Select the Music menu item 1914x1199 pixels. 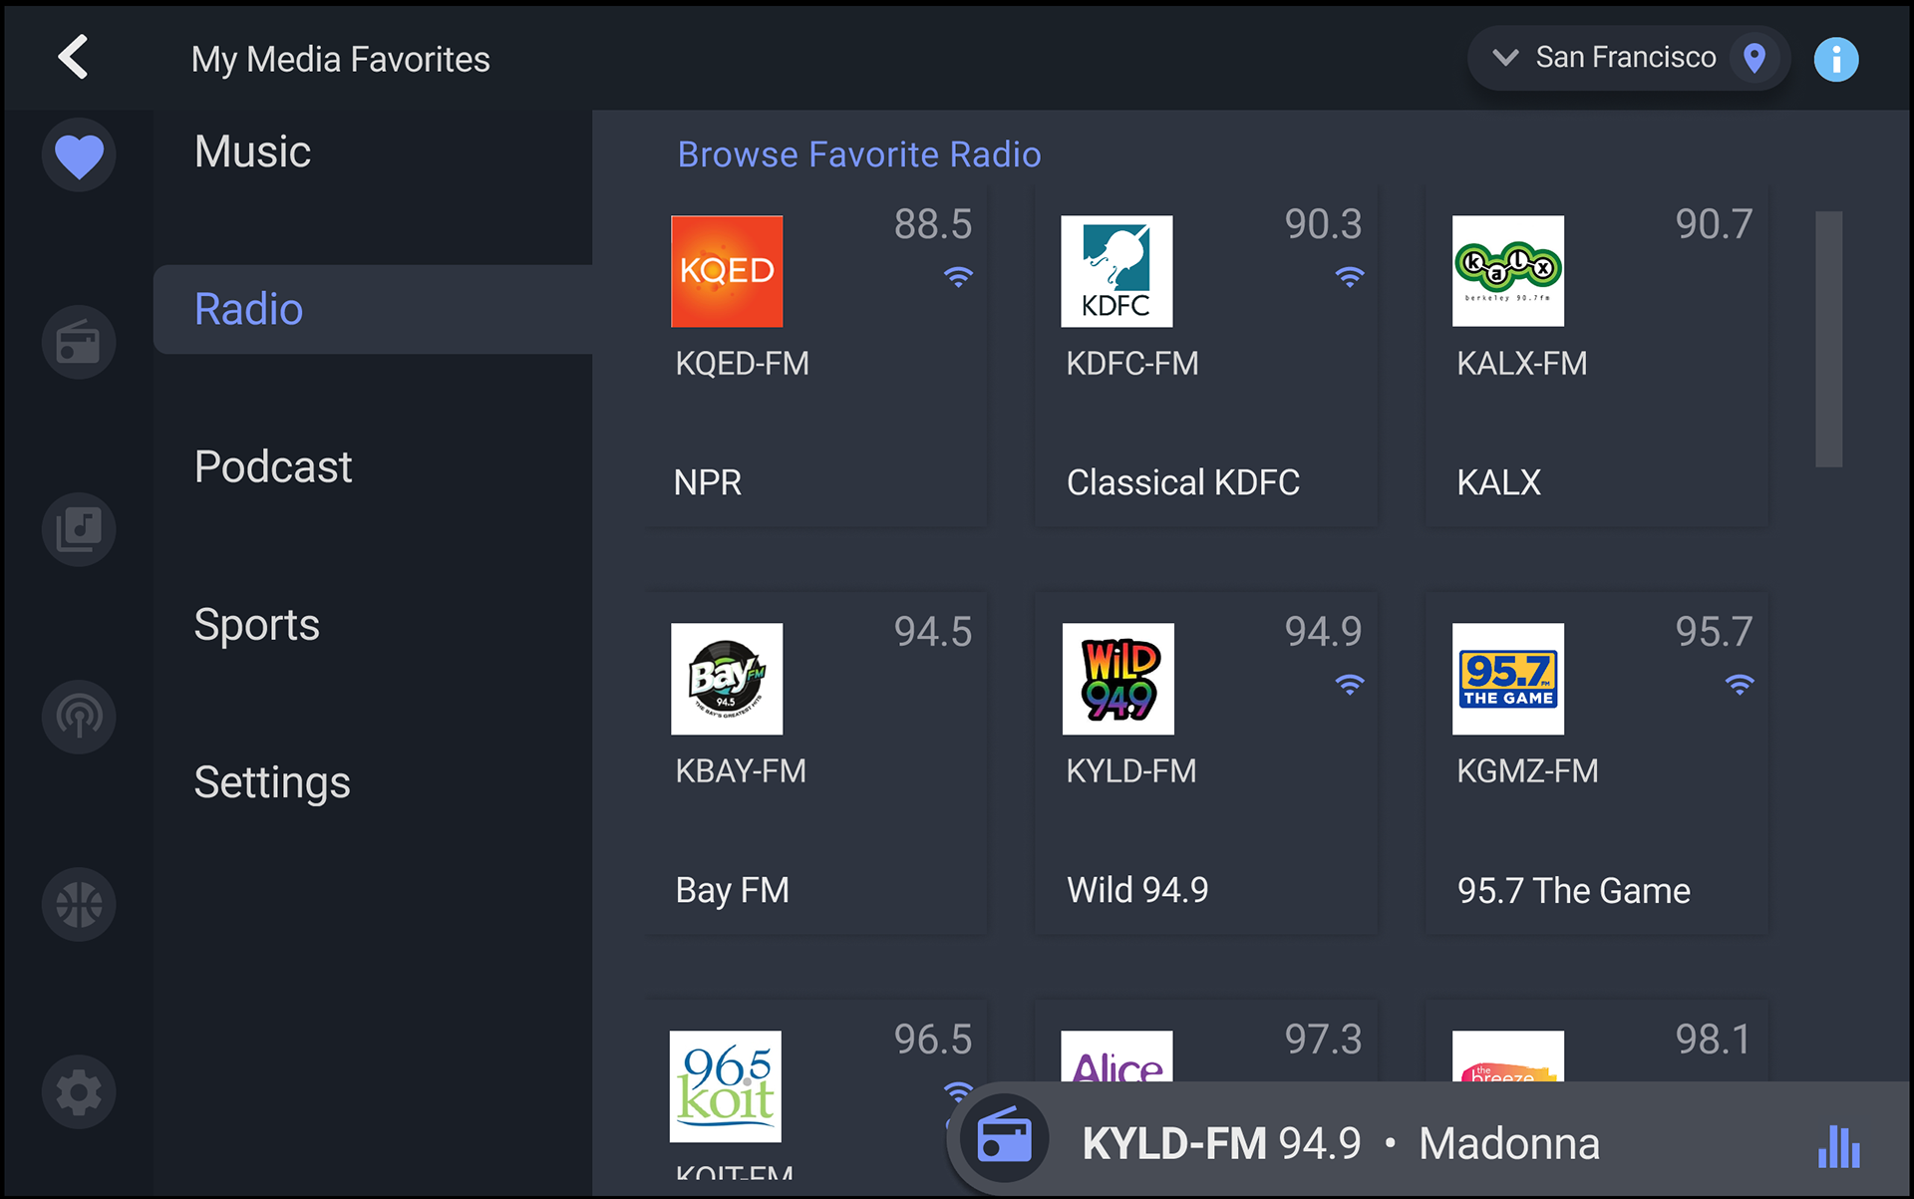pos(253,151)
